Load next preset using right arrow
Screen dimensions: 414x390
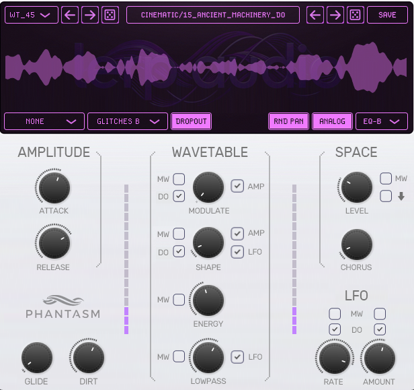click(335, 15)
